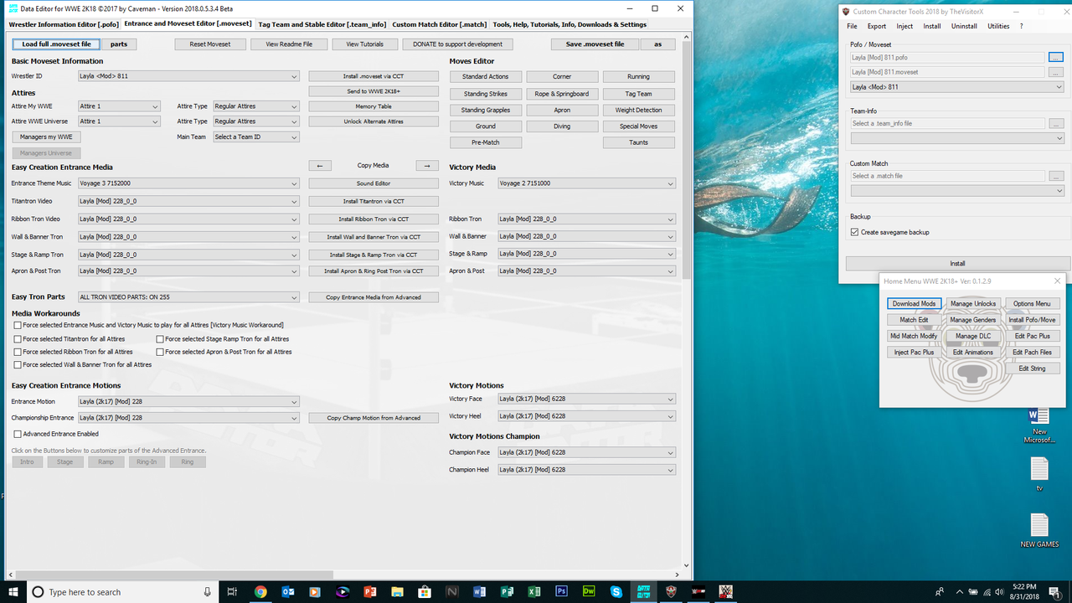Image resolution: width=1072 pixels, height=603 pixels.
Task: Expand the Main Team ID dropdown
Action: (x=255, y=137)
